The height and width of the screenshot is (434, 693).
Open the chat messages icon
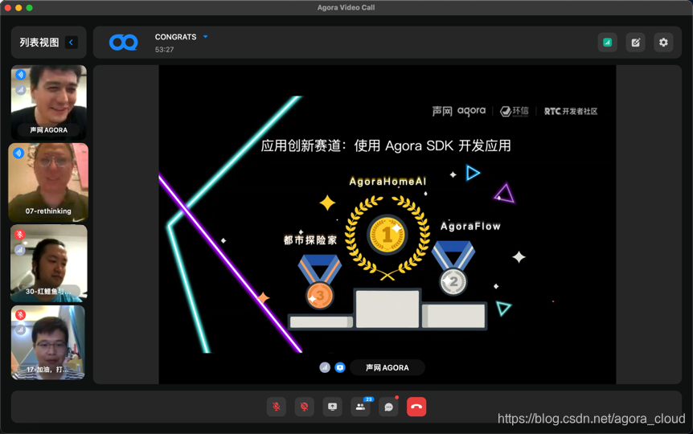tap(388, 407)
